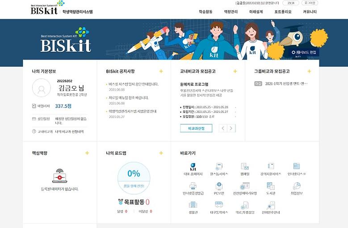The width and height of the screenshot is (348, 228).
Task: Open the 강의지원서비스 shortcut icon
Action: coord(271,166)
